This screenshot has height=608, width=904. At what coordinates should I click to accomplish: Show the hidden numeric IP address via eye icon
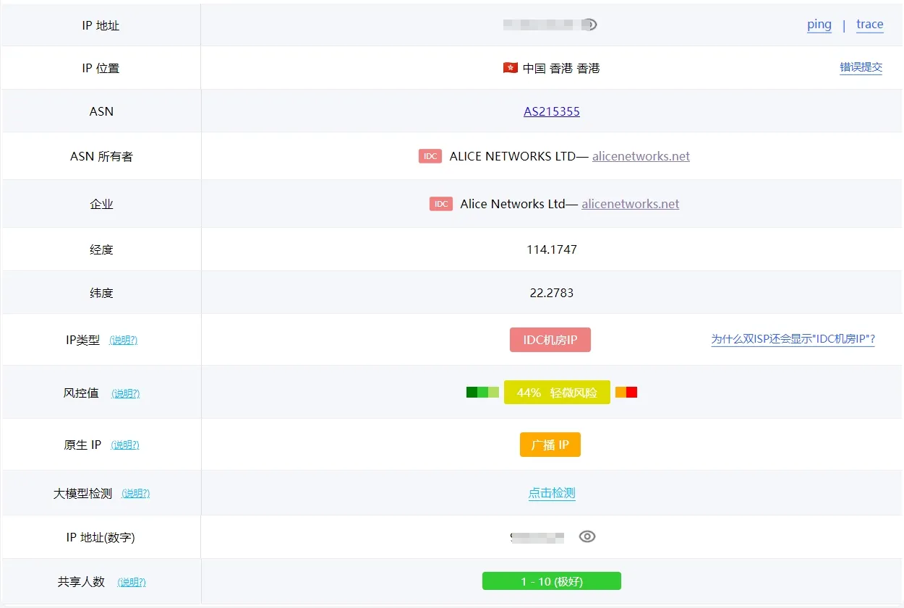(587, 536)
